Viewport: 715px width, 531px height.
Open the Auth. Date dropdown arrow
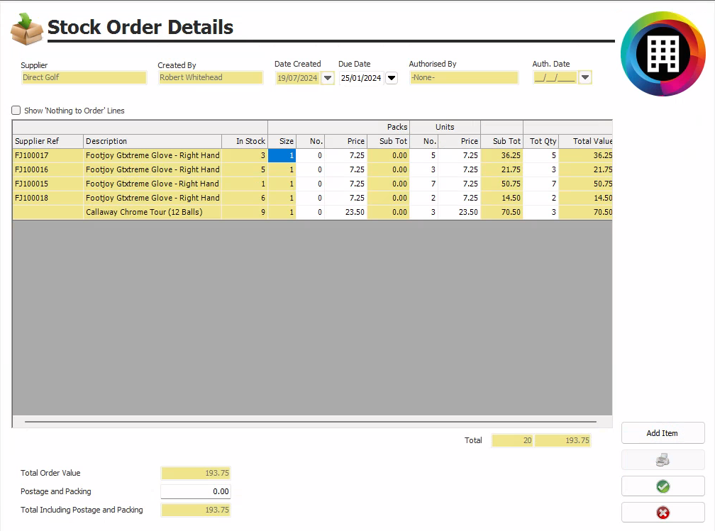(x=585, y=77)
